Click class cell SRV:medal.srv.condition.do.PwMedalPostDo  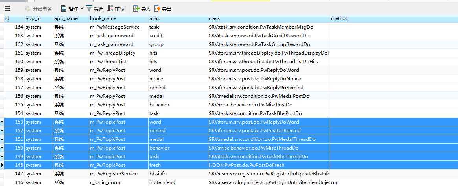(x=269, y=96)
